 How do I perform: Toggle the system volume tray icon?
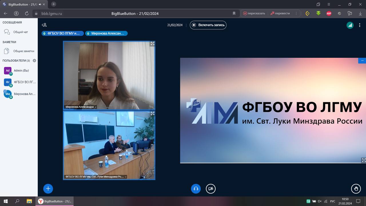(320, 201)
